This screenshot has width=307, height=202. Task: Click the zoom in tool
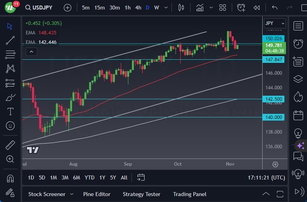[x=10, y=159]
